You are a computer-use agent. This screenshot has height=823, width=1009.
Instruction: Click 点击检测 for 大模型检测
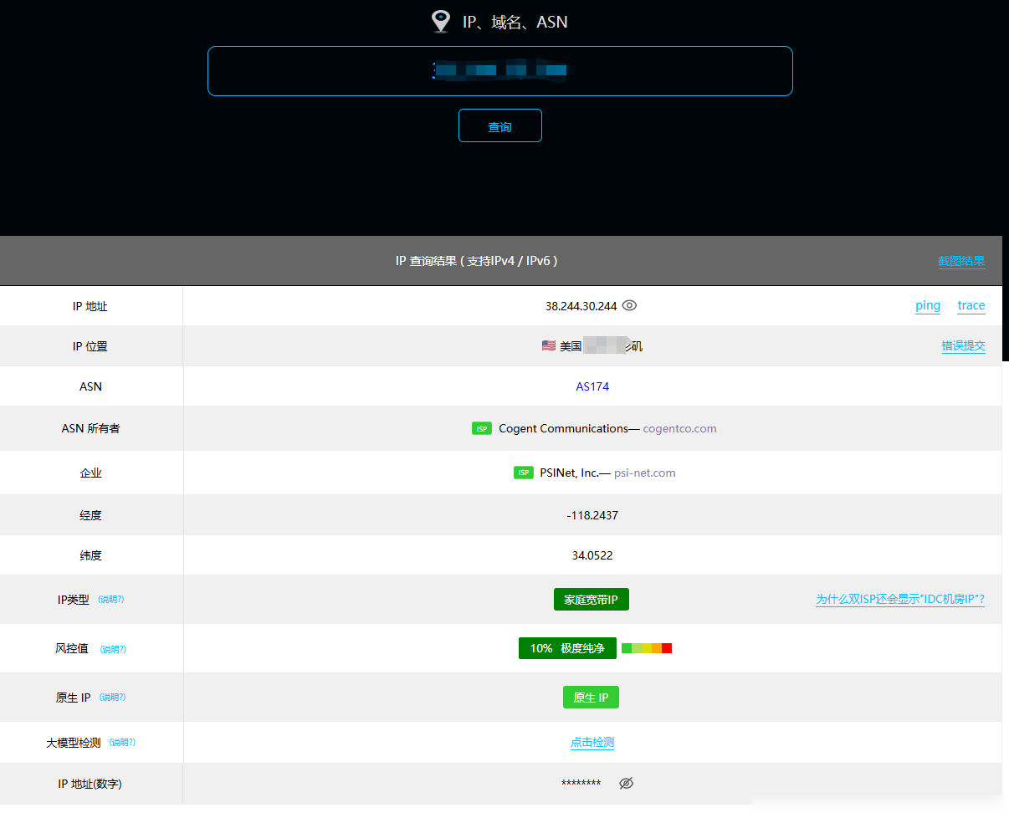[592, 742]
